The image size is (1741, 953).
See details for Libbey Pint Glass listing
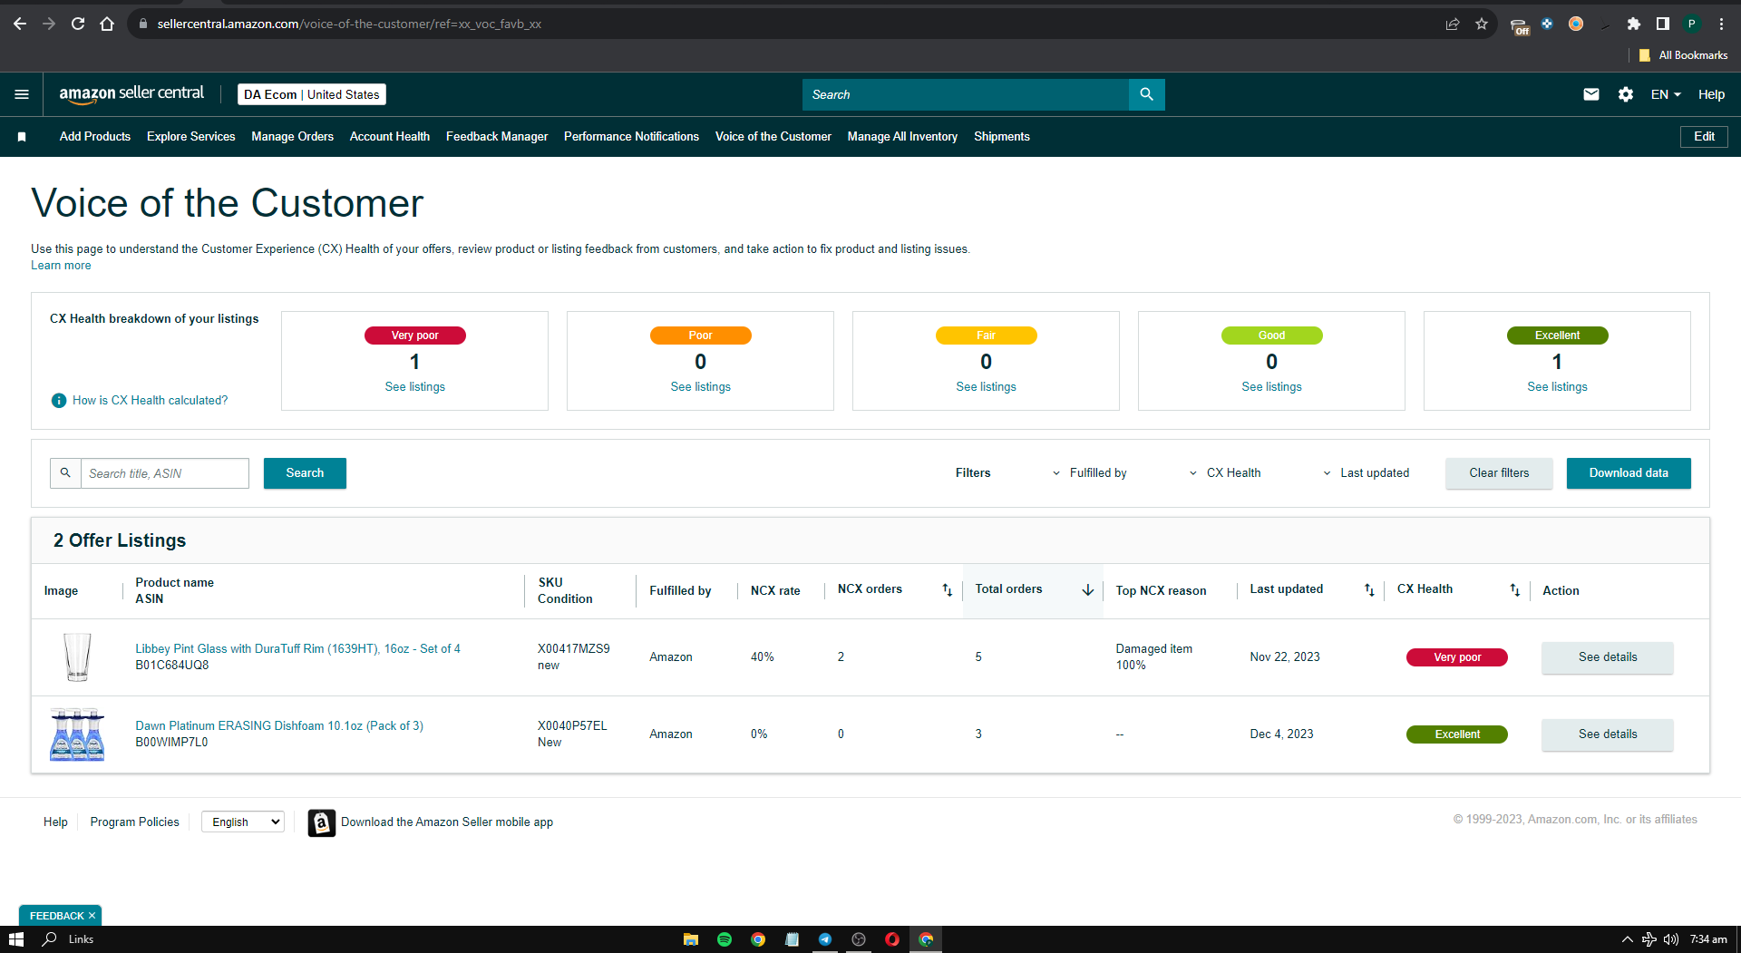(1608, 657)
